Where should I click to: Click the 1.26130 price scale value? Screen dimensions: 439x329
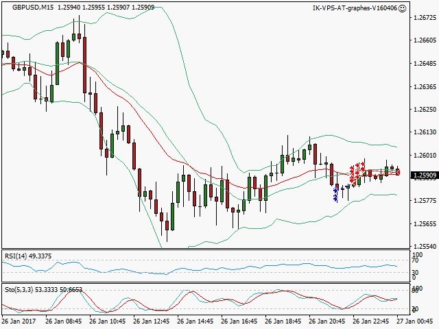click(x=425, y=132)
